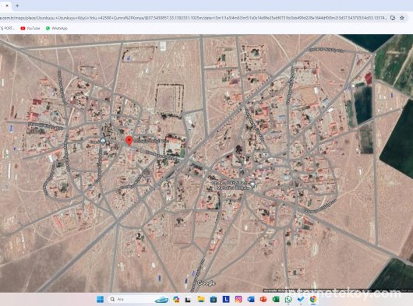
Task: Click the Google logo on the map
Action: pos(206,283)
